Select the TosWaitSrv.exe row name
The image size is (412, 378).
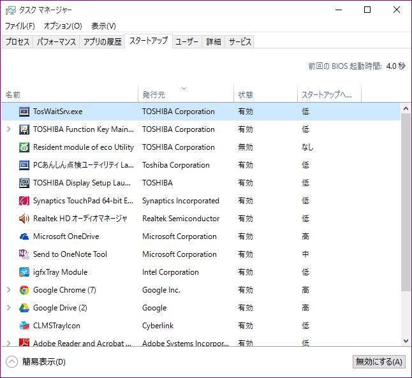(x=57, y=112)
